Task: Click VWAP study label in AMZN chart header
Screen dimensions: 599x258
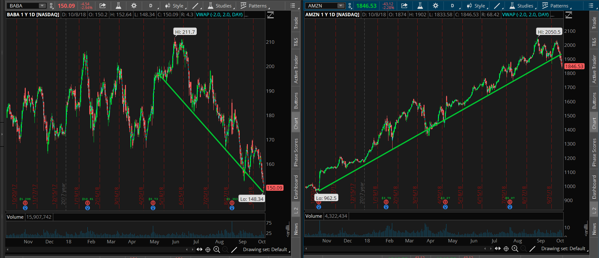Action: [x=525, y=15]
